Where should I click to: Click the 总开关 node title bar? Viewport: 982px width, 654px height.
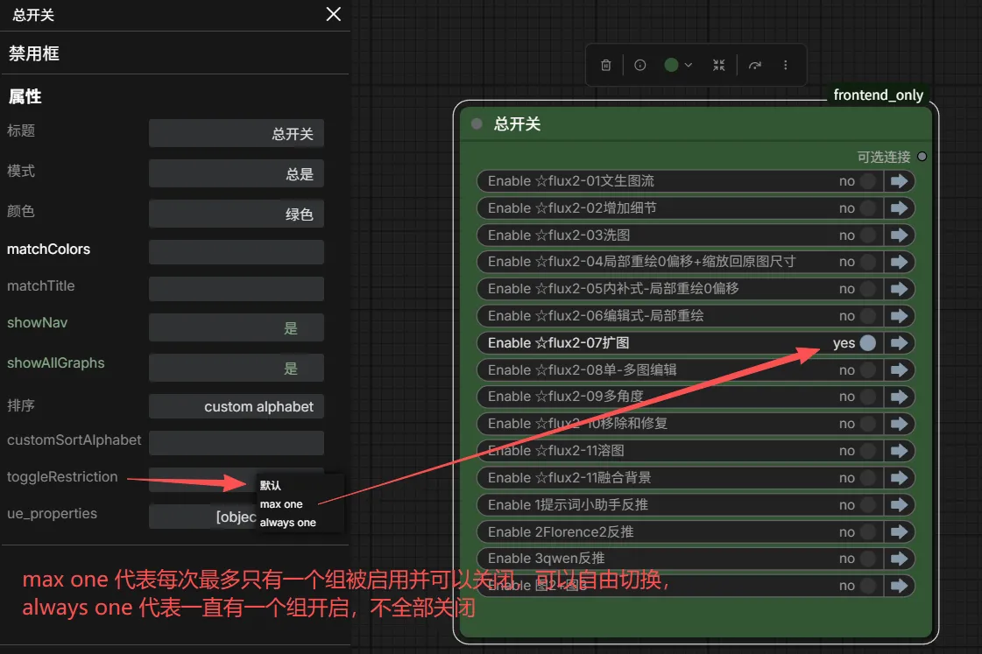click(x=696, y=124)
